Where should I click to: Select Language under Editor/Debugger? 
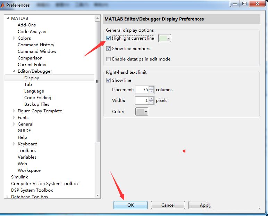point(34,91)
